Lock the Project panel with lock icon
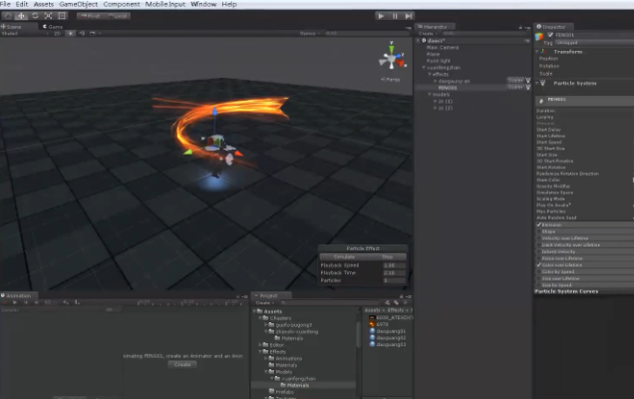The image size is (634, 399). click(x=401, y=296)
